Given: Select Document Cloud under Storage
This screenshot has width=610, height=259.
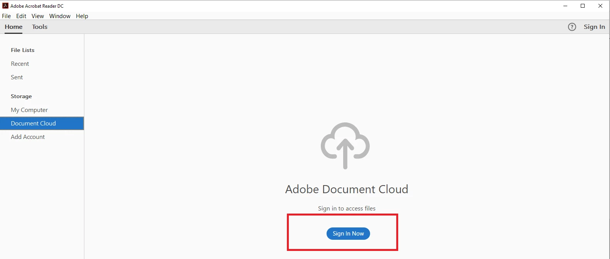Looking at the screenshot, I should tap(42, 124).
